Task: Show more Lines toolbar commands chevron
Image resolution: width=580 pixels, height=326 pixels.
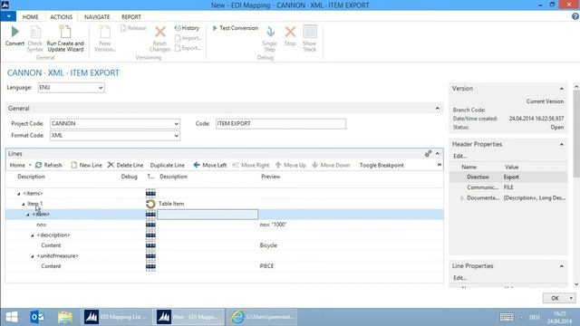Action: (439, 165)
